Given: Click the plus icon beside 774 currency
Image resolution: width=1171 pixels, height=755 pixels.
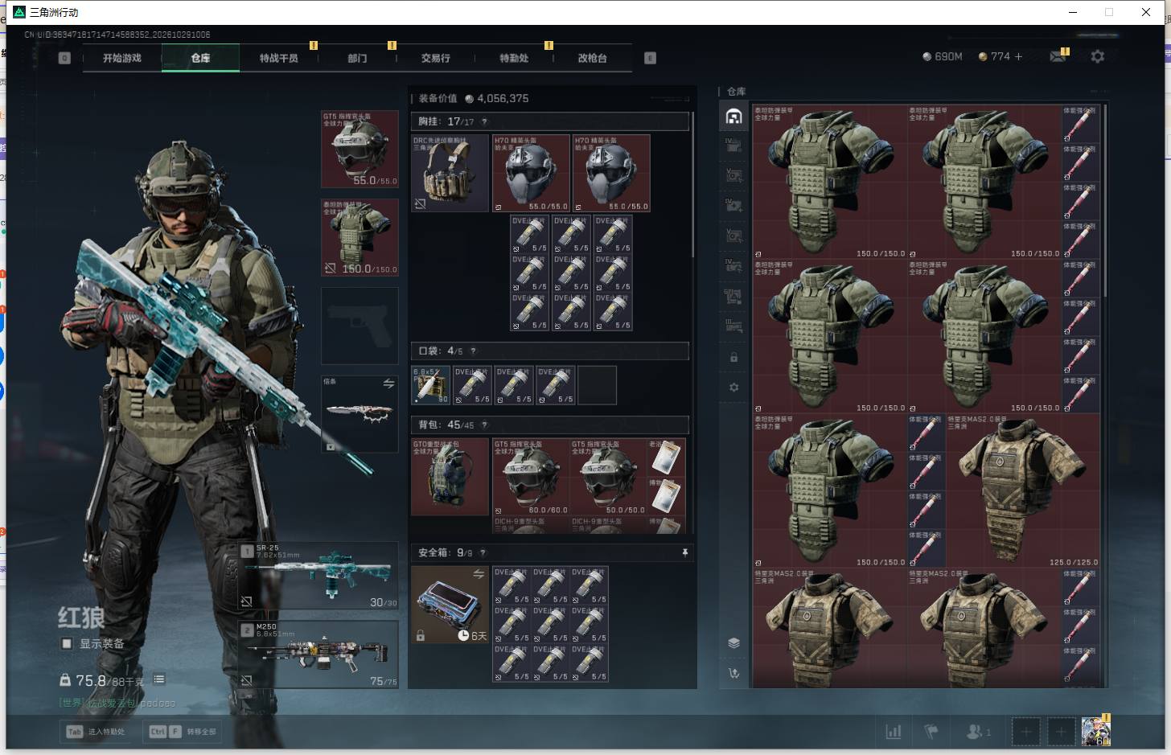Looking at the screenshot, I should click(1018, 56).
